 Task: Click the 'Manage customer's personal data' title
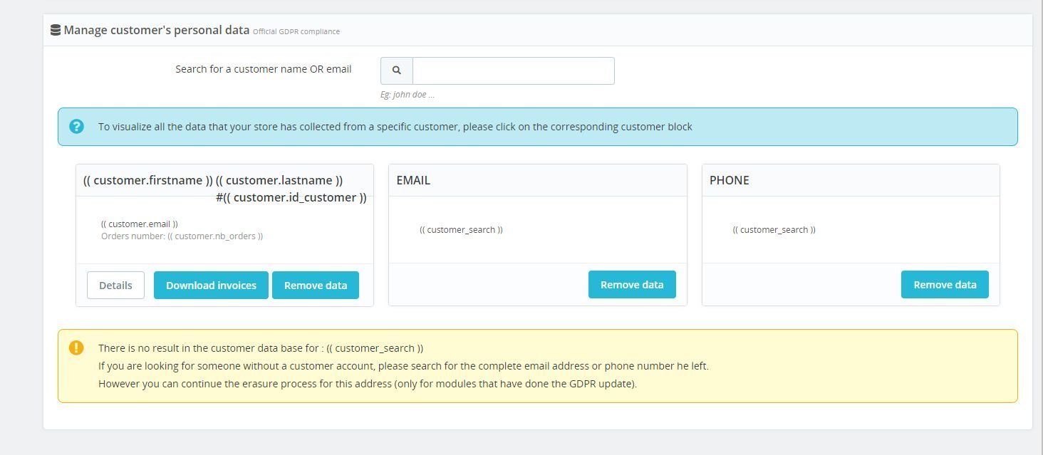[156, 30]
